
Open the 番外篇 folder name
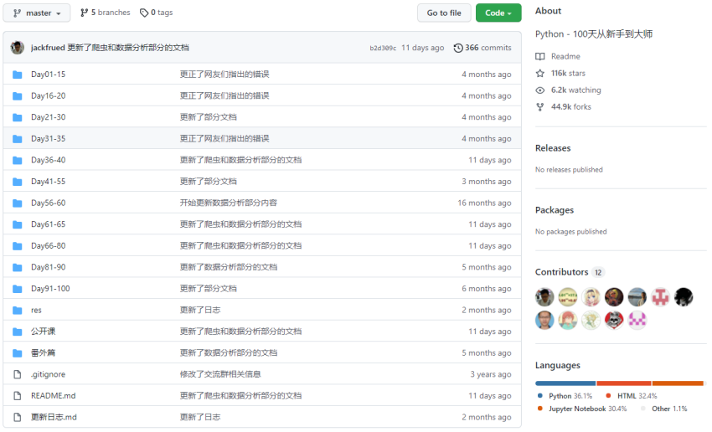43,352
